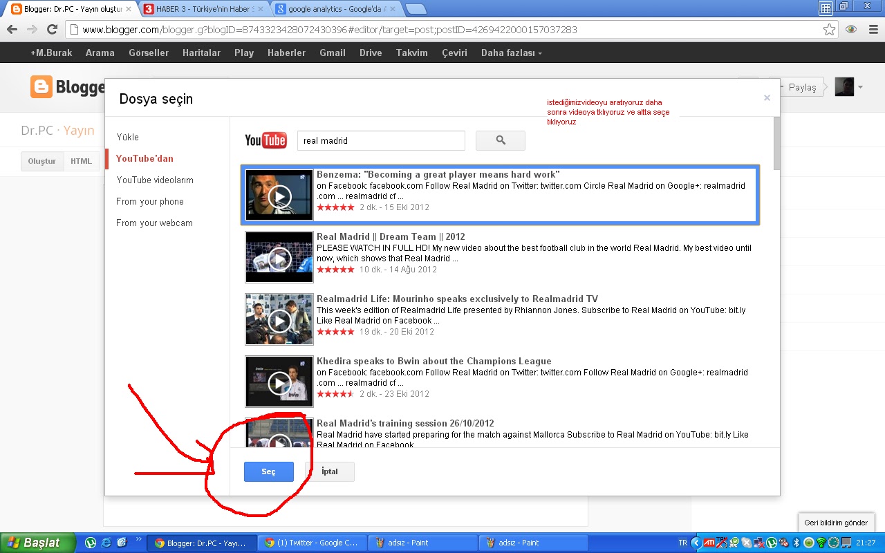
Task: Close the Dosya seçin dialog with X
Action: [767, 98]
